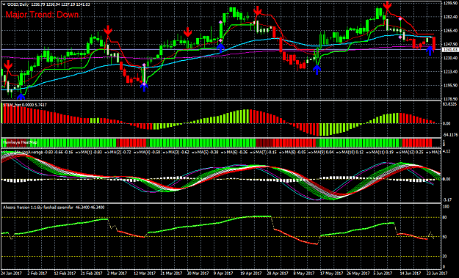Viewport: 459px width, 278px height.
Task: Click the -54.1176 histogram scale value
Action: pyautogui.click(x=449, y=135)
